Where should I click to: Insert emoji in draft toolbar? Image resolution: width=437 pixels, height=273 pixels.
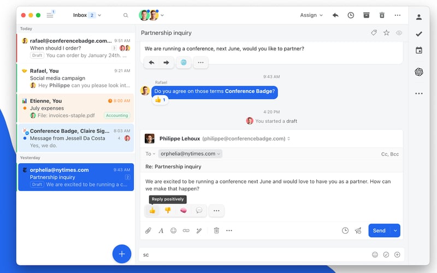click(x=173, y=230)
